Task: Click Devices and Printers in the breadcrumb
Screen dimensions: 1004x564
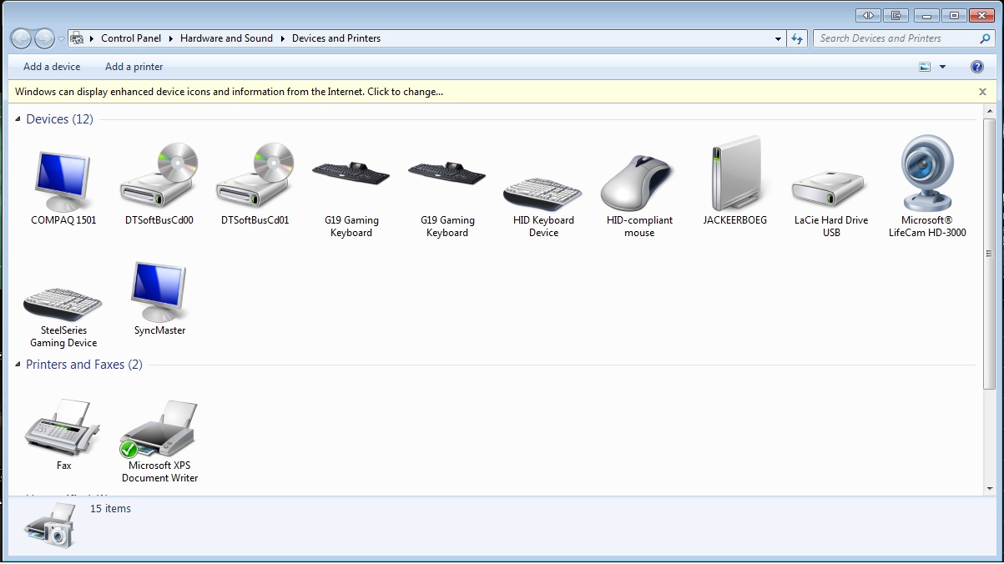Action: [336, 38]
